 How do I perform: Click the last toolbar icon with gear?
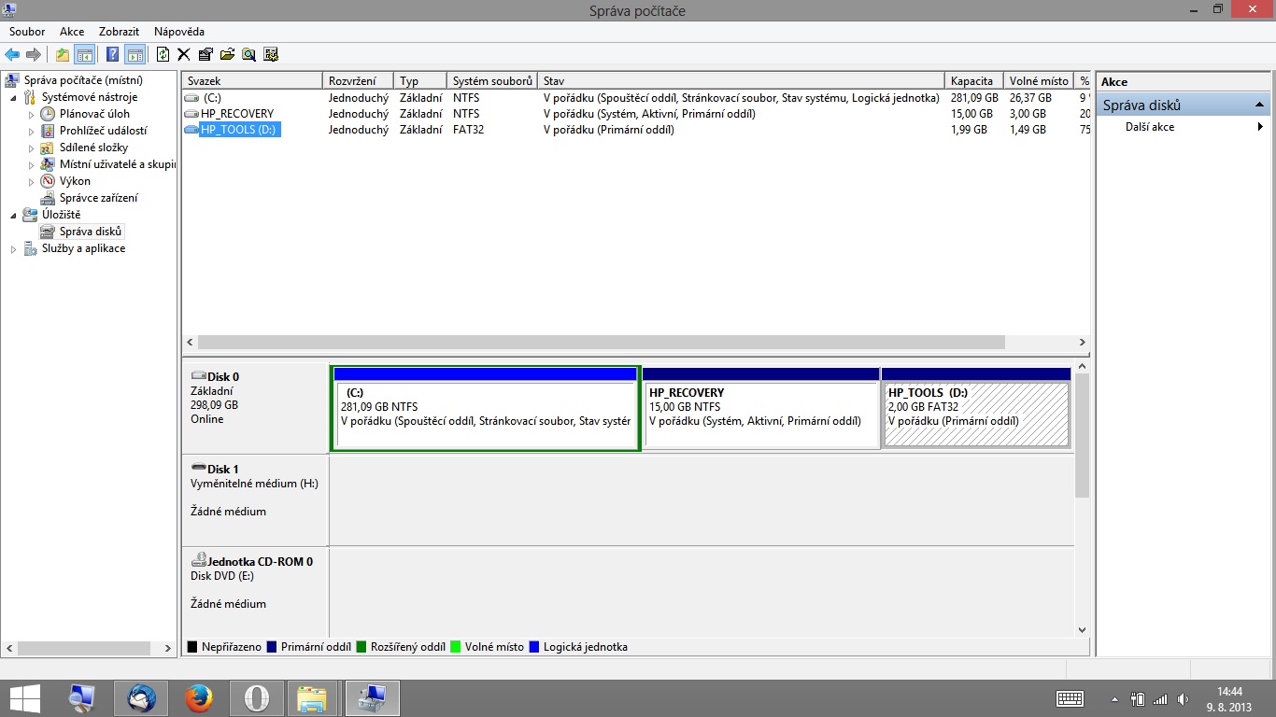(271, 54)
